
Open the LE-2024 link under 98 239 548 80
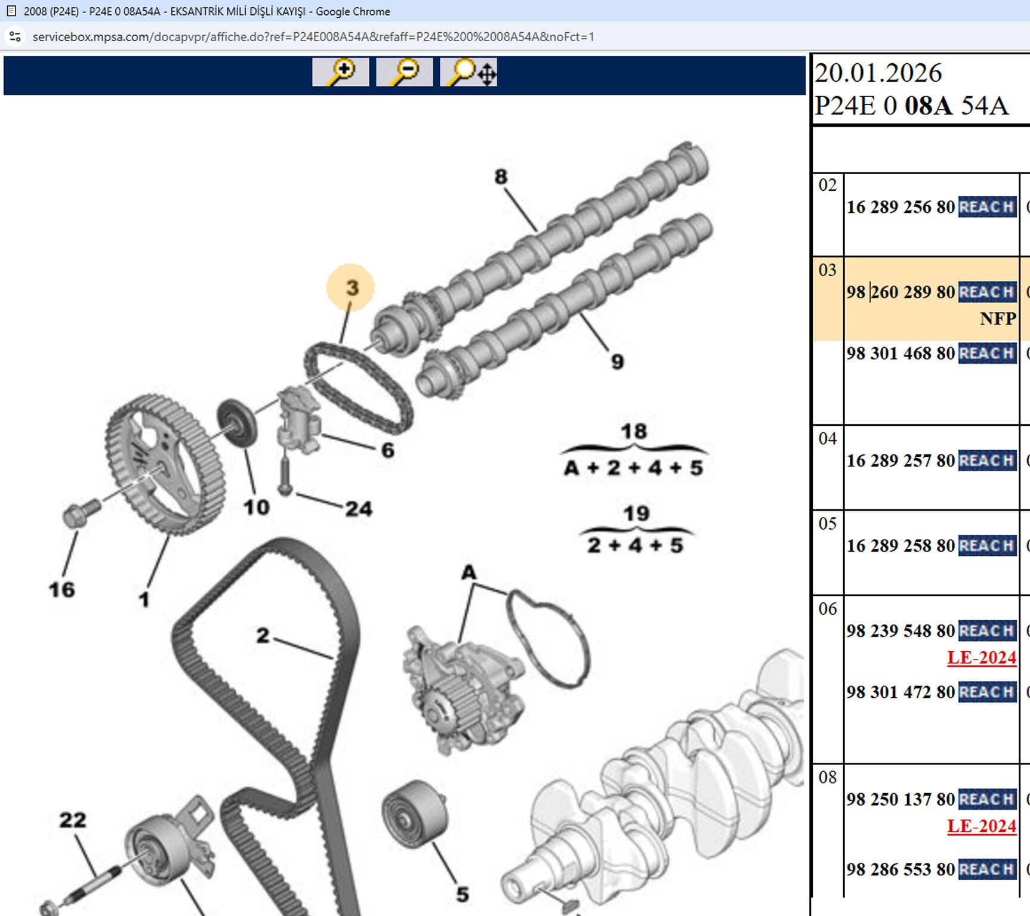pos(981,658)
